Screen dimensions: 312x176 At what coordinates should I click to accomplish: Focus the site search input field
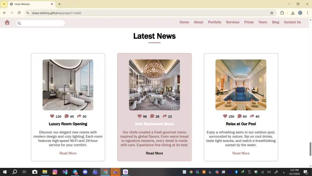(40, 23)
